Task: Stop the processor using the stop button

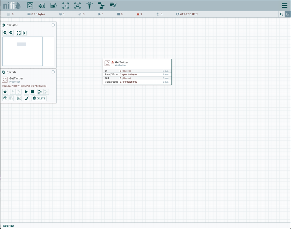Action: click(32, 92)
